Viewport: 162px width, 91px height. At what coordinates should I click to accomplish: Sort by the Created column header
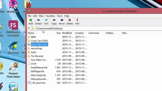point(79,33)
